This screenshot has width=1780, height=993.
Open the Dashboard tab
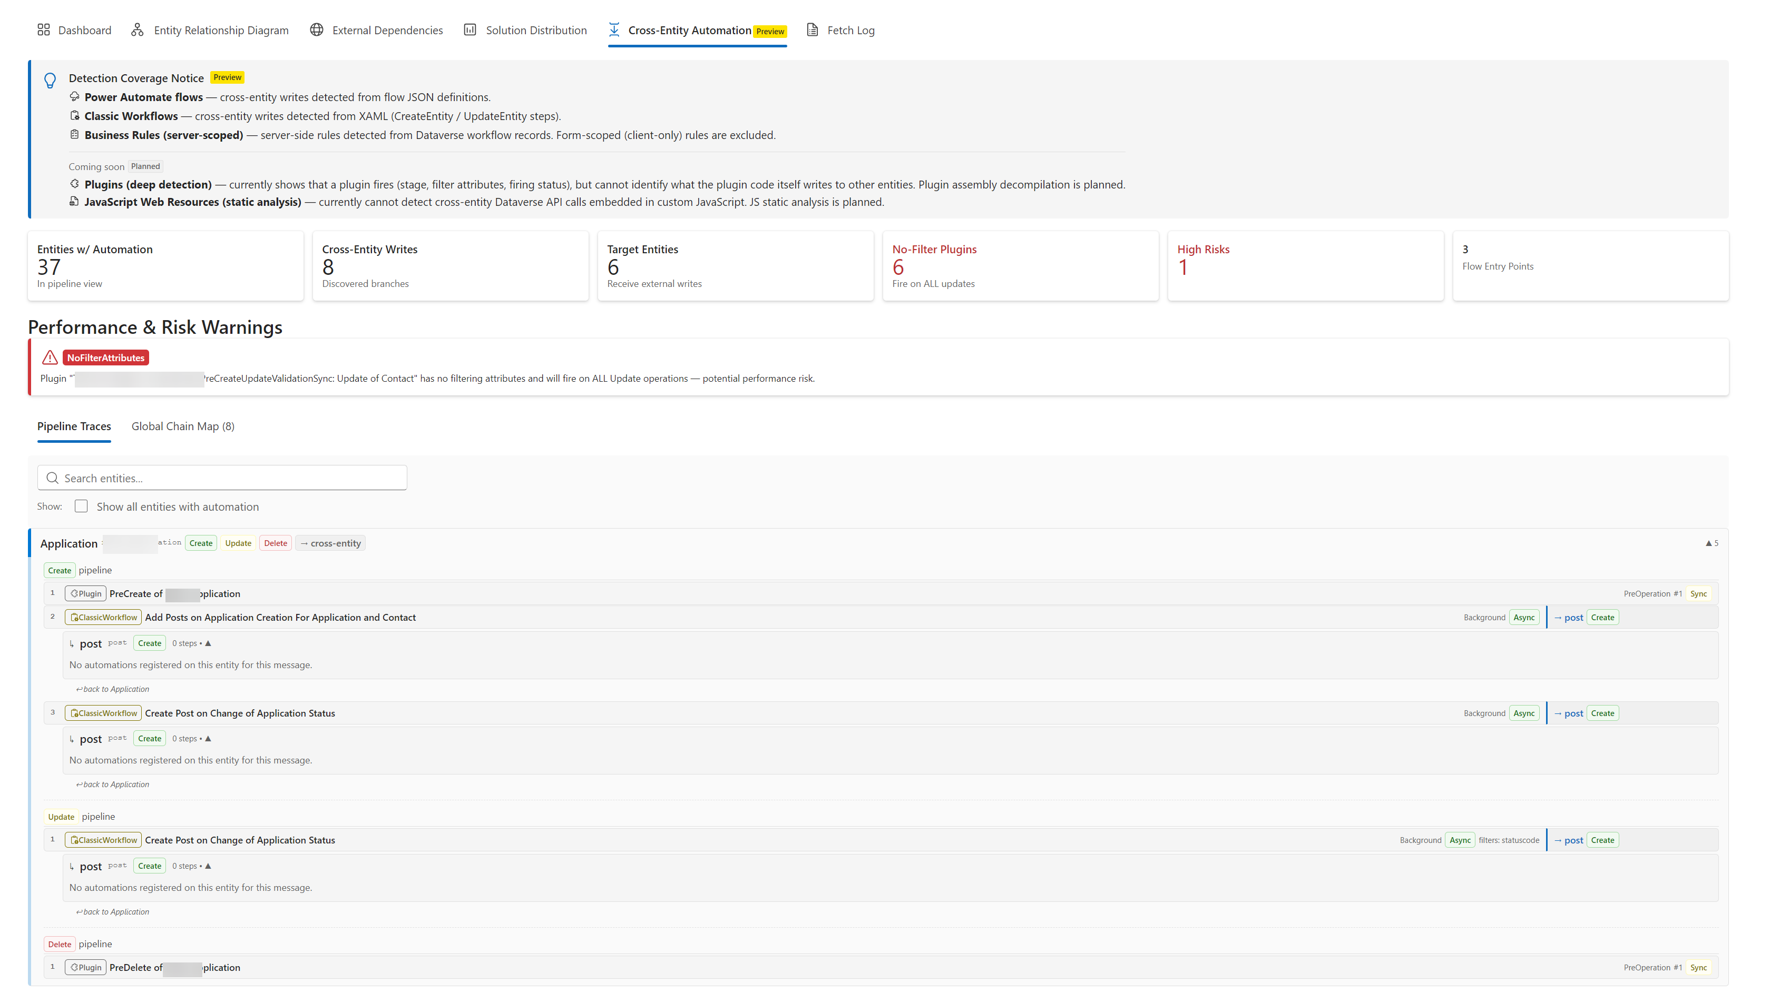pos(74,29)
